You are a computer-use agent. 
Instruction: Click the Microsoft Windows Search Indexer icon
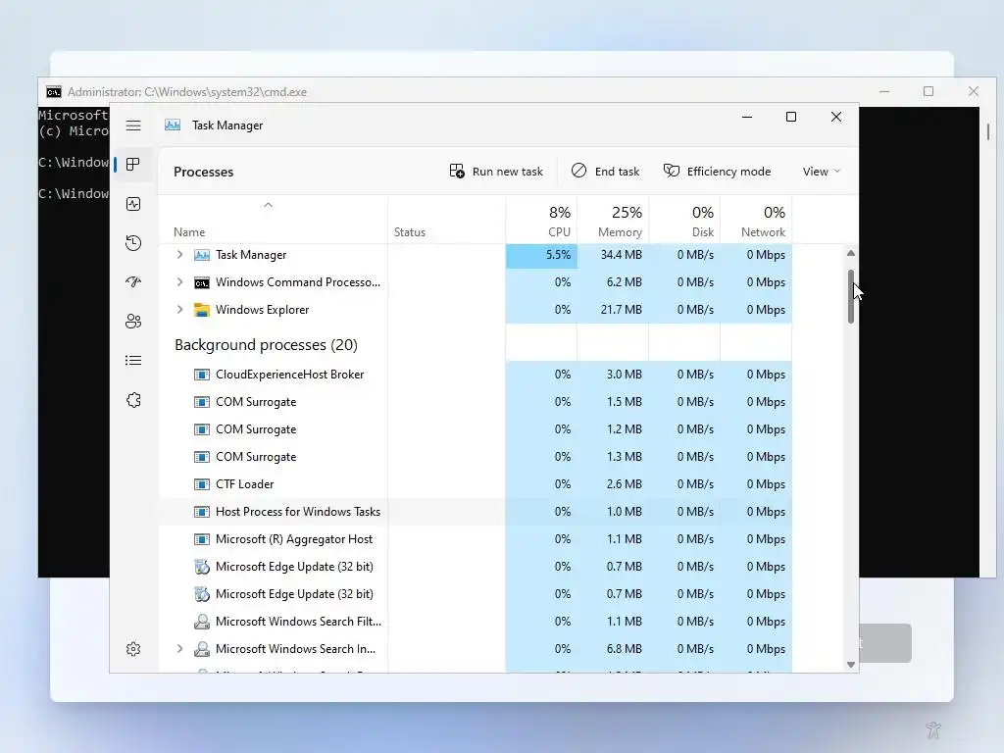[x=202, y=649]
